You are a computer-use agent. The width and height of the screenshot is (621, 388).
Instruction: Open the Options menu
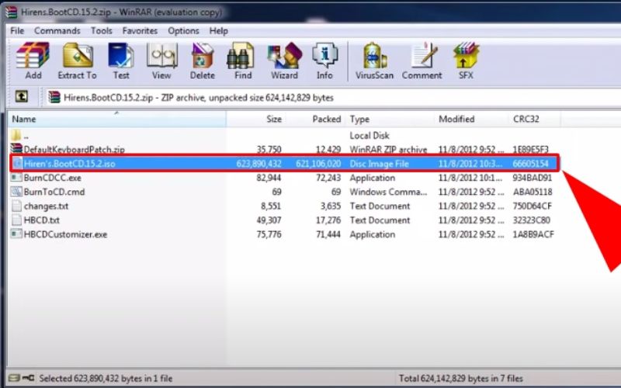click(x=183, y=31)
